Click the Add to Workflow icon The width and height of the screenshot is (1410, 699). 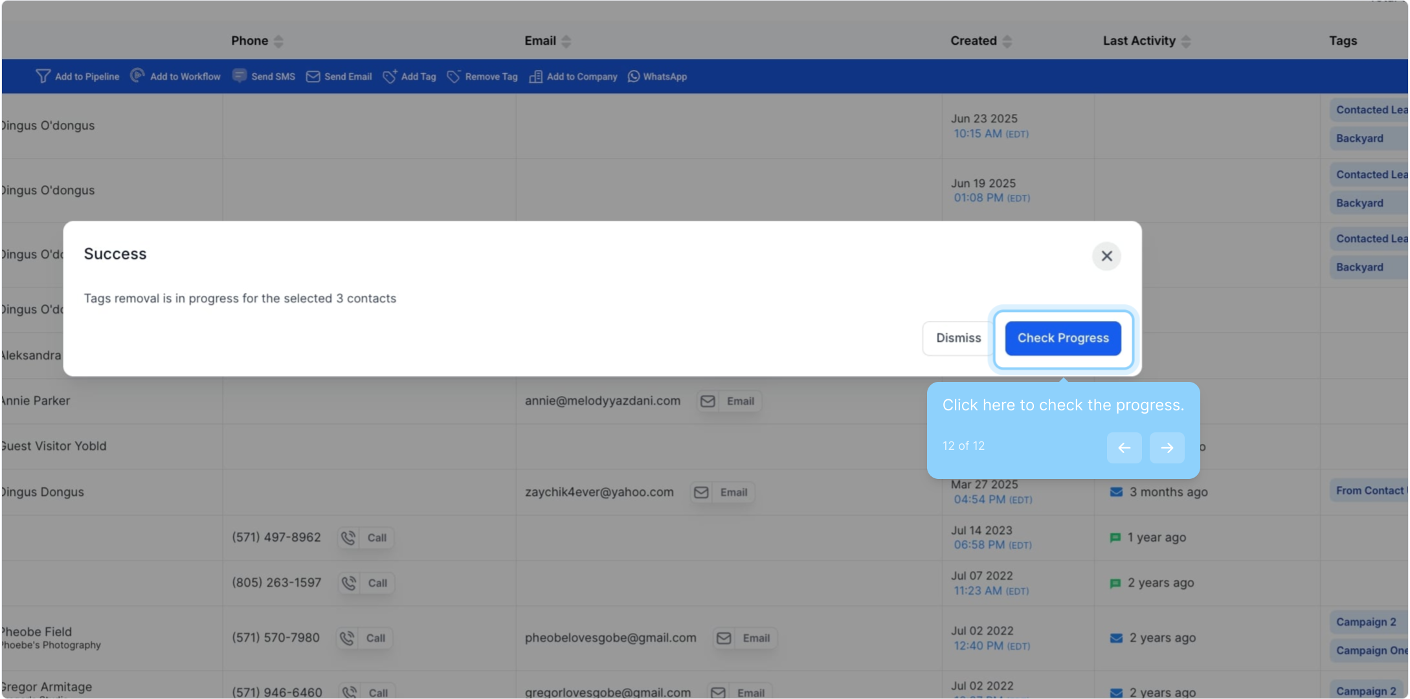137,76
